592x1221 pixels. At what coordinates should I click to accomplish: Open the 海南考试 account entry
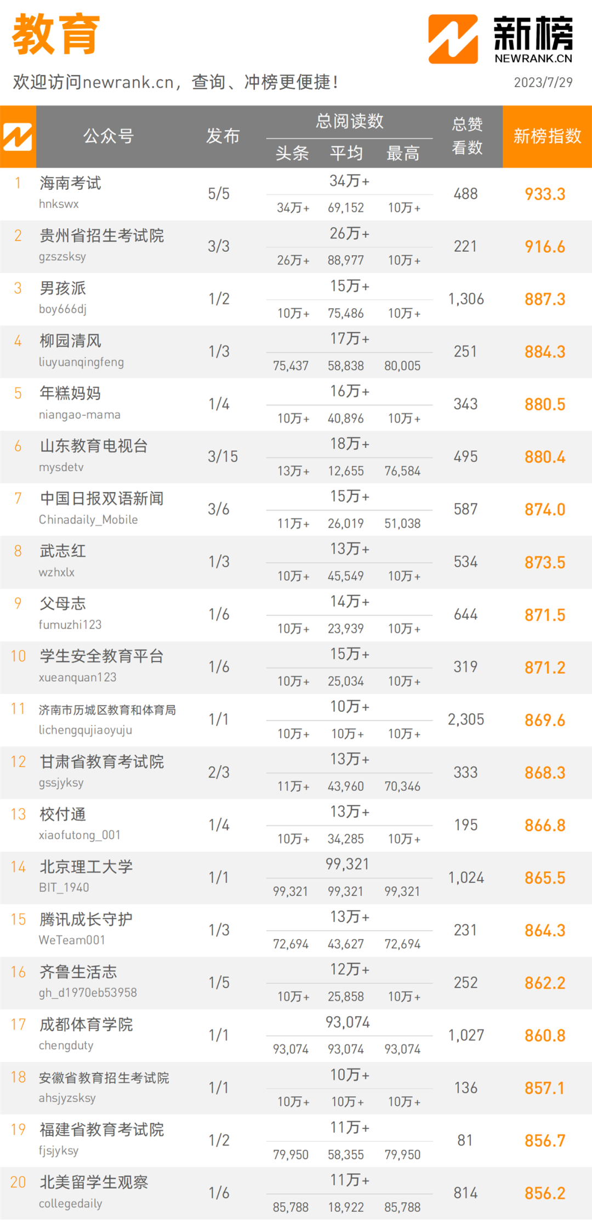70,183
